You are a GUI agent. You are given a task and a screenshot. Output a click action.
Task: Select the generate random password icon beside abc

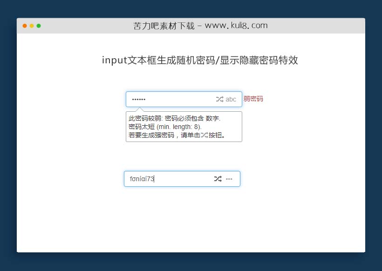[x=218, y=99]
